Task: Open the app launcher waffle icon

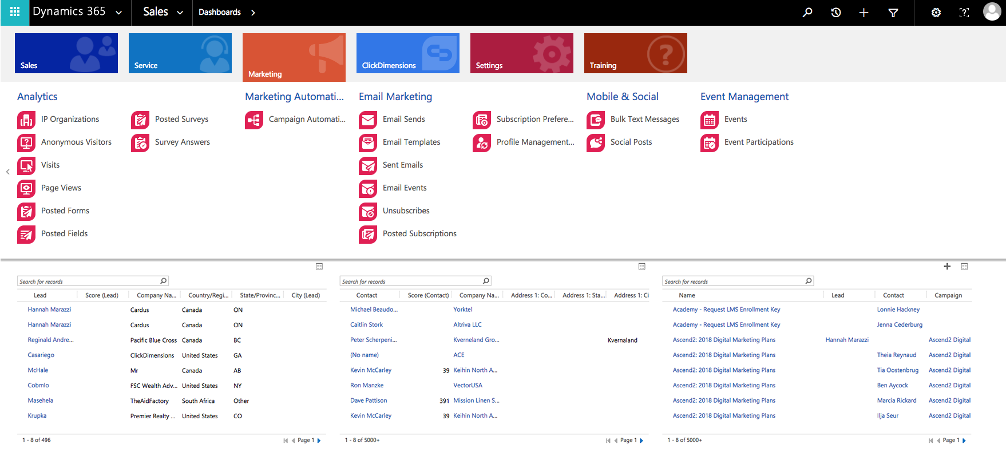Action: pyautogui.click(x=15, y=12)
